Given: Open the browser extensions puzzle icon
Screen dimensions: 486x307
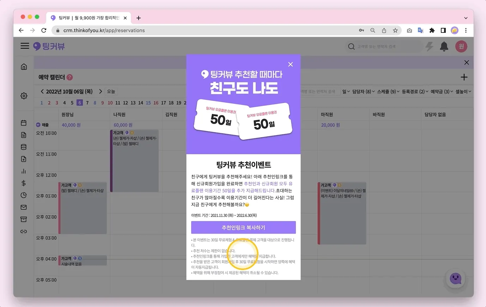Looking at the screenshot, I should click(x=432, y=30).
